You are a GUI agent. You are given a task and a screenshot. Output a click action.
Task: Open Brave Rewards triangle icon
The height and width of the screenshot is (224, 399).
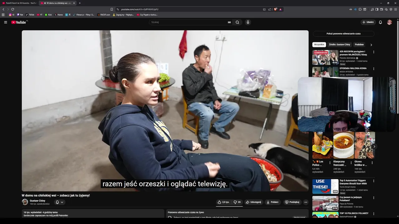280,9
